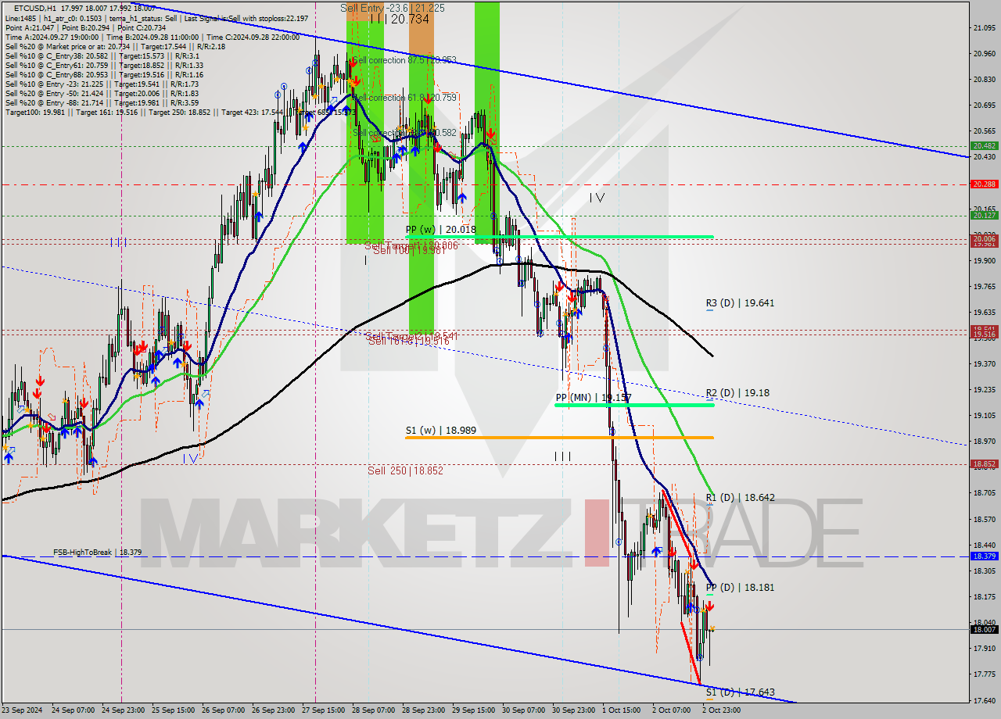Click the red 20.288 price tag
This screenshot has width=1001, height=719.
[984, 184]
